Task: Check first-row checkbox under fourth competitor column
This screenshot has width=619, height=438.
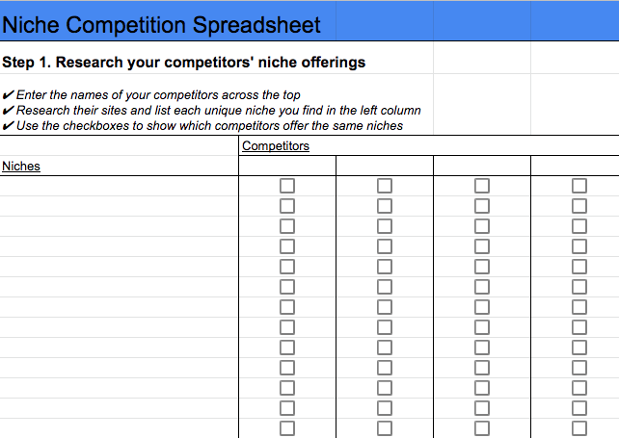Action: pyautogui.click(x=579, y=186)
